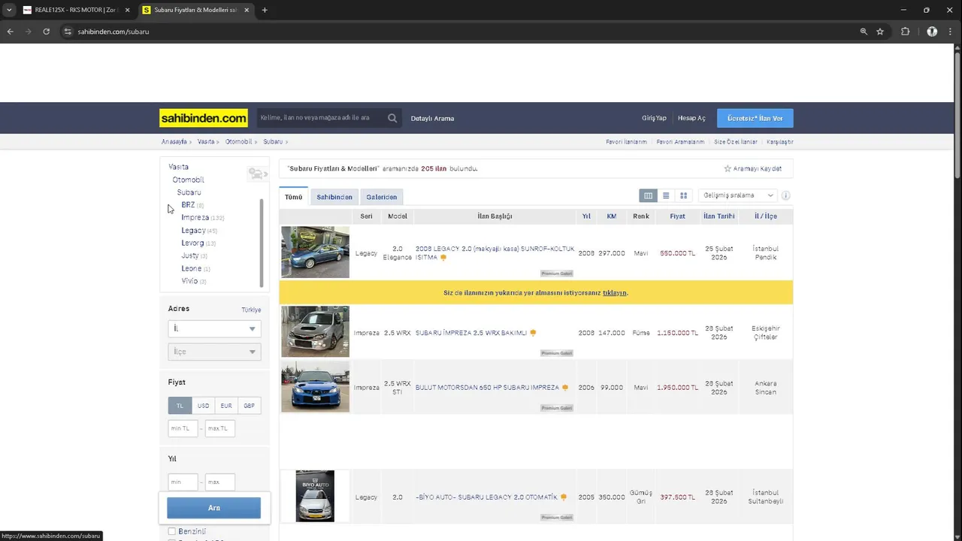Open the İl province dropdown
The height and width of the screenshot is (541, 962).
point(214,328)
